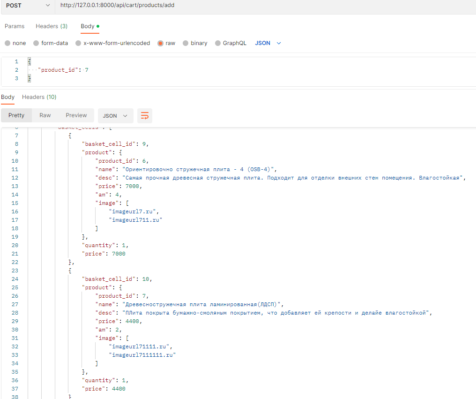Open request Headers (3) tab

[52, 26]
